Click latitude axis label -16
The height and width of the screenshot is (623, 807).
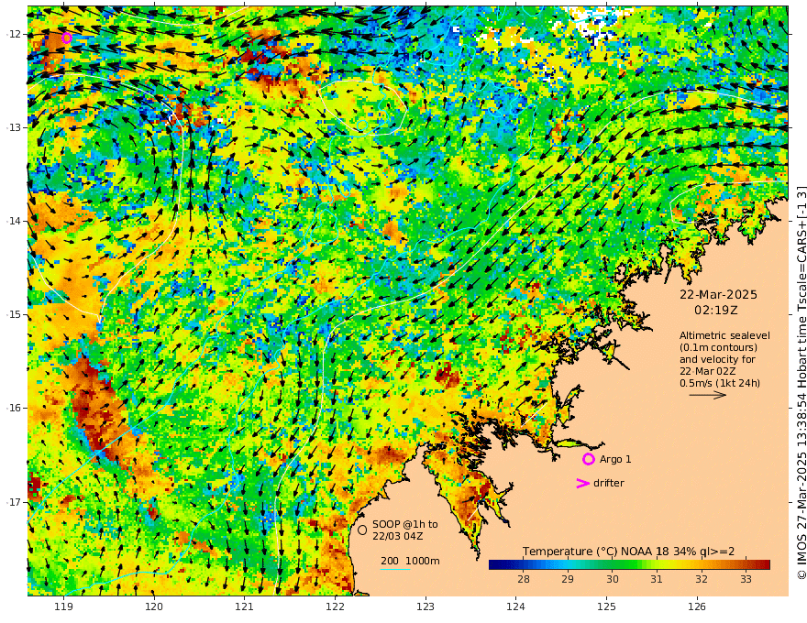pos(15,408)
